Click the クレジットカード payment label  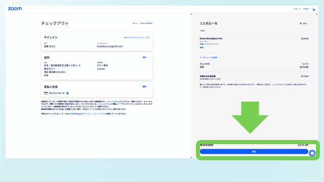point(57,93)
